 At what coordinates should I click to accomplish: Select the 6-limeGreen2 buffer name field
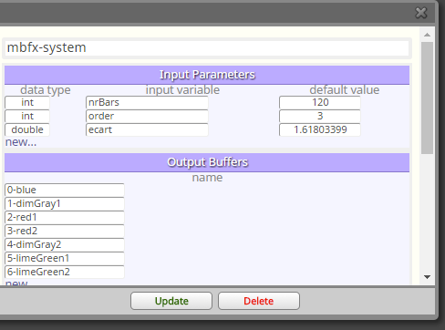(65, 272)
